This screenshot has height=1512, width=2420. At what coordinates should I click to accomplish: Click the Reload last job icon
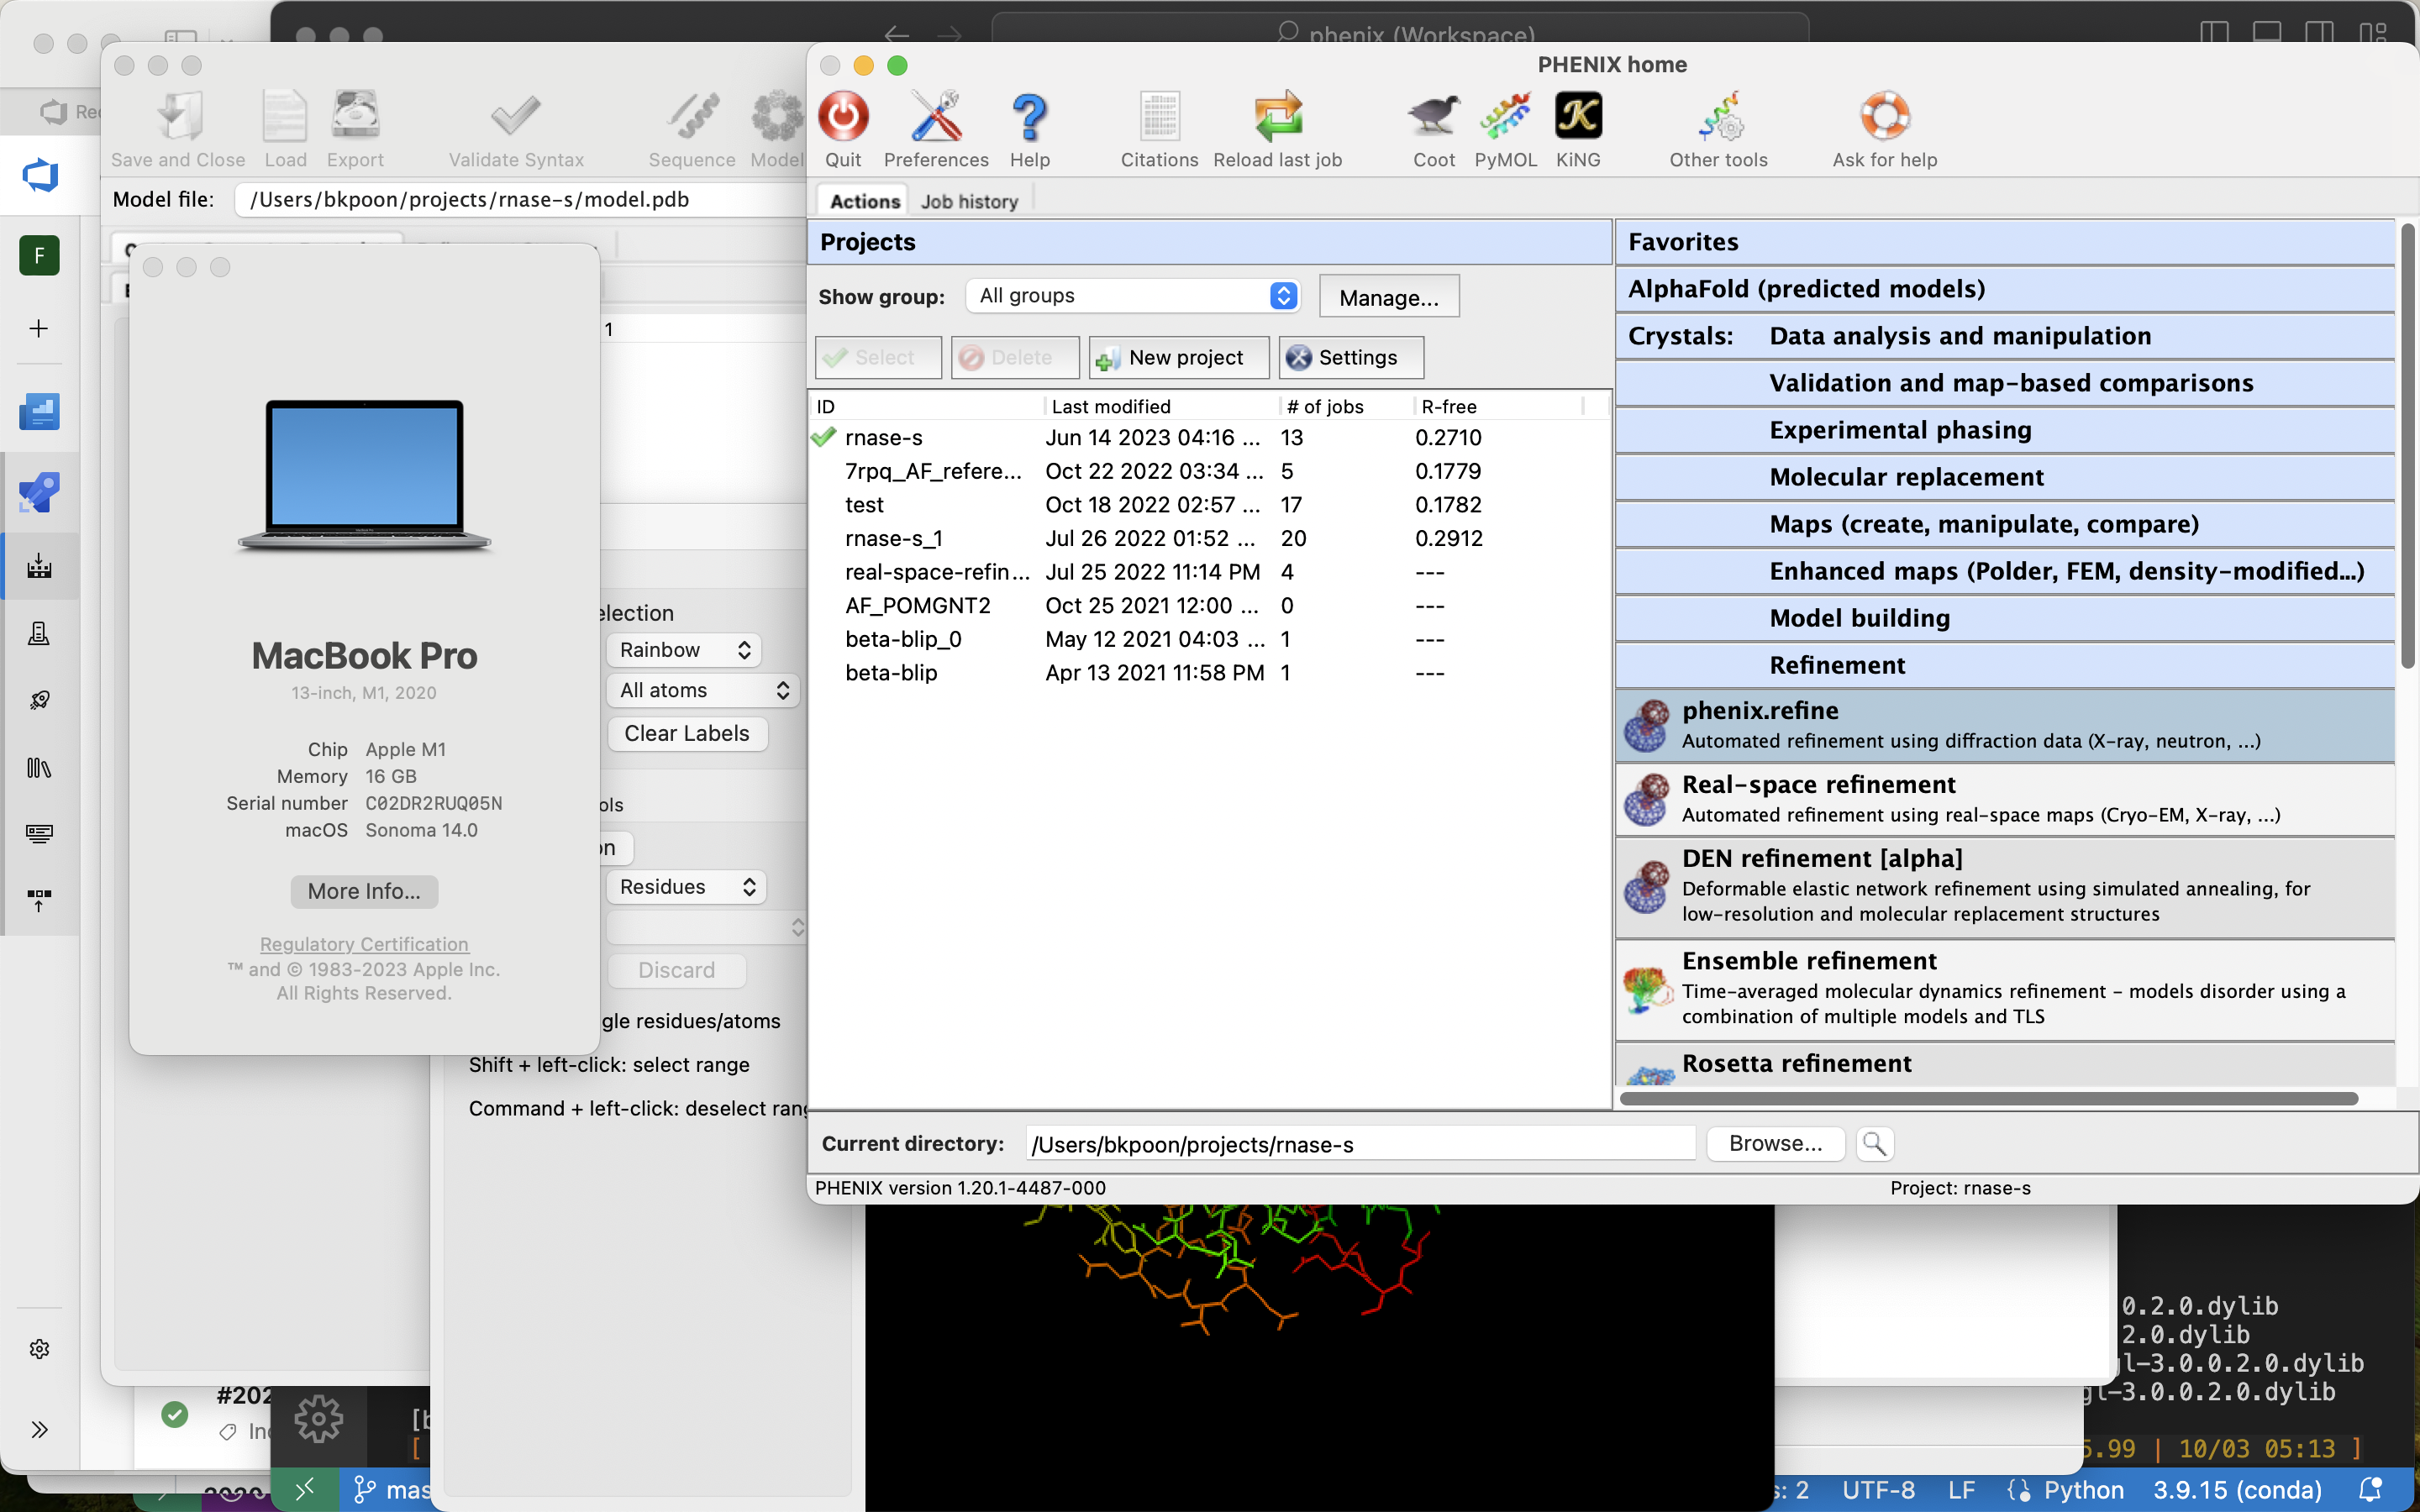(x=1277, y=117)
